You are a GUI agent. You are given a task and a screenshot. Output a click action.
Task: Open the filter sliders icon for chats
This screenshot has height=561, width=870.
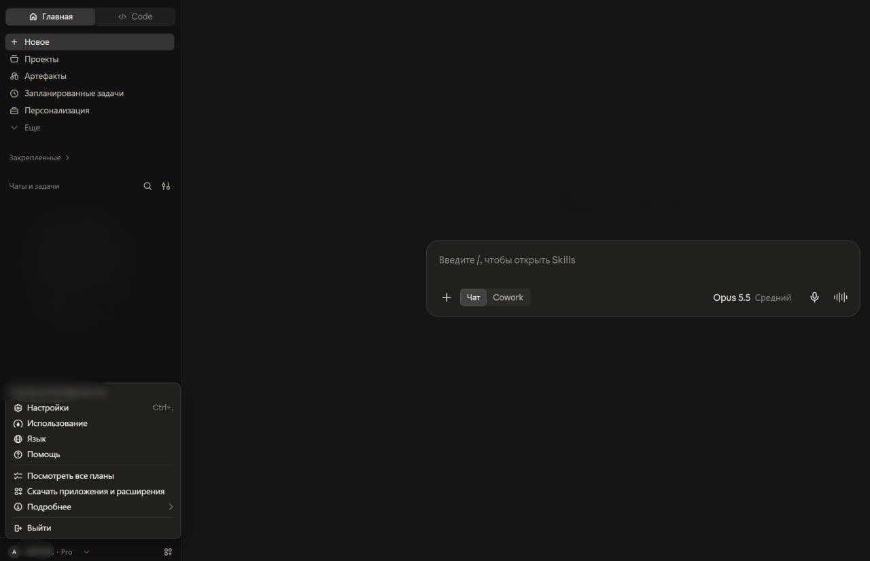click(166, 186)
